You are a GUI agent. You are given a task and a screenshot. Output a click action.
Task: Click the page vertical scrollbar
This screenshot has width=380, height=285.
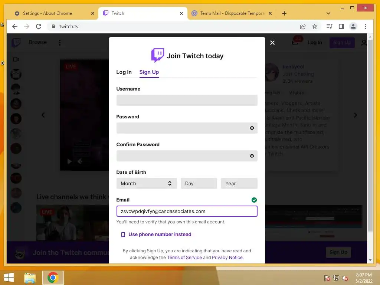[370, 136]
